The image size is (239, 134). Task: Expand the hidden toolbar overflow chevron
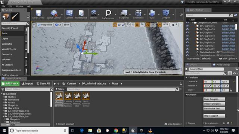(x=181, y=15)
